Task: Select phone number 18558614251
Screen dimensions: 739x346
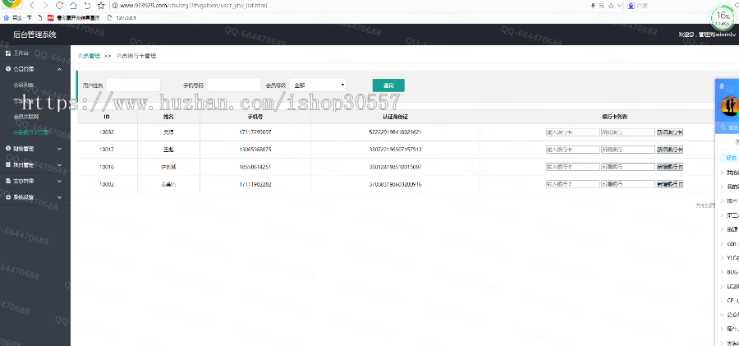Action: click(x=255, y=167)
